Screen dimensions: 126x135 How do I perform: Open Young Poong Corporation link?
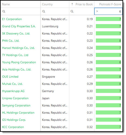(19, 62)
